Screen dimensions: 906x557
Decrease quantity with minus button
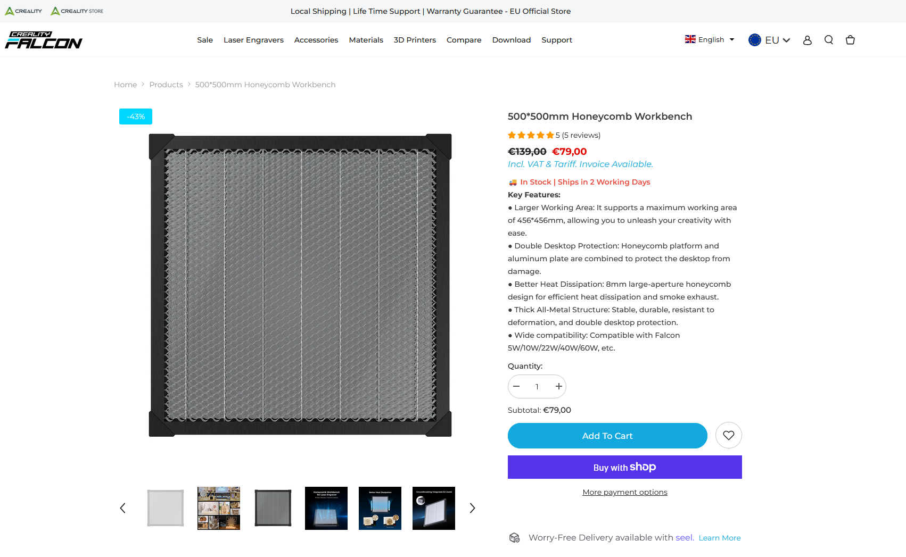tap(516, 386)
